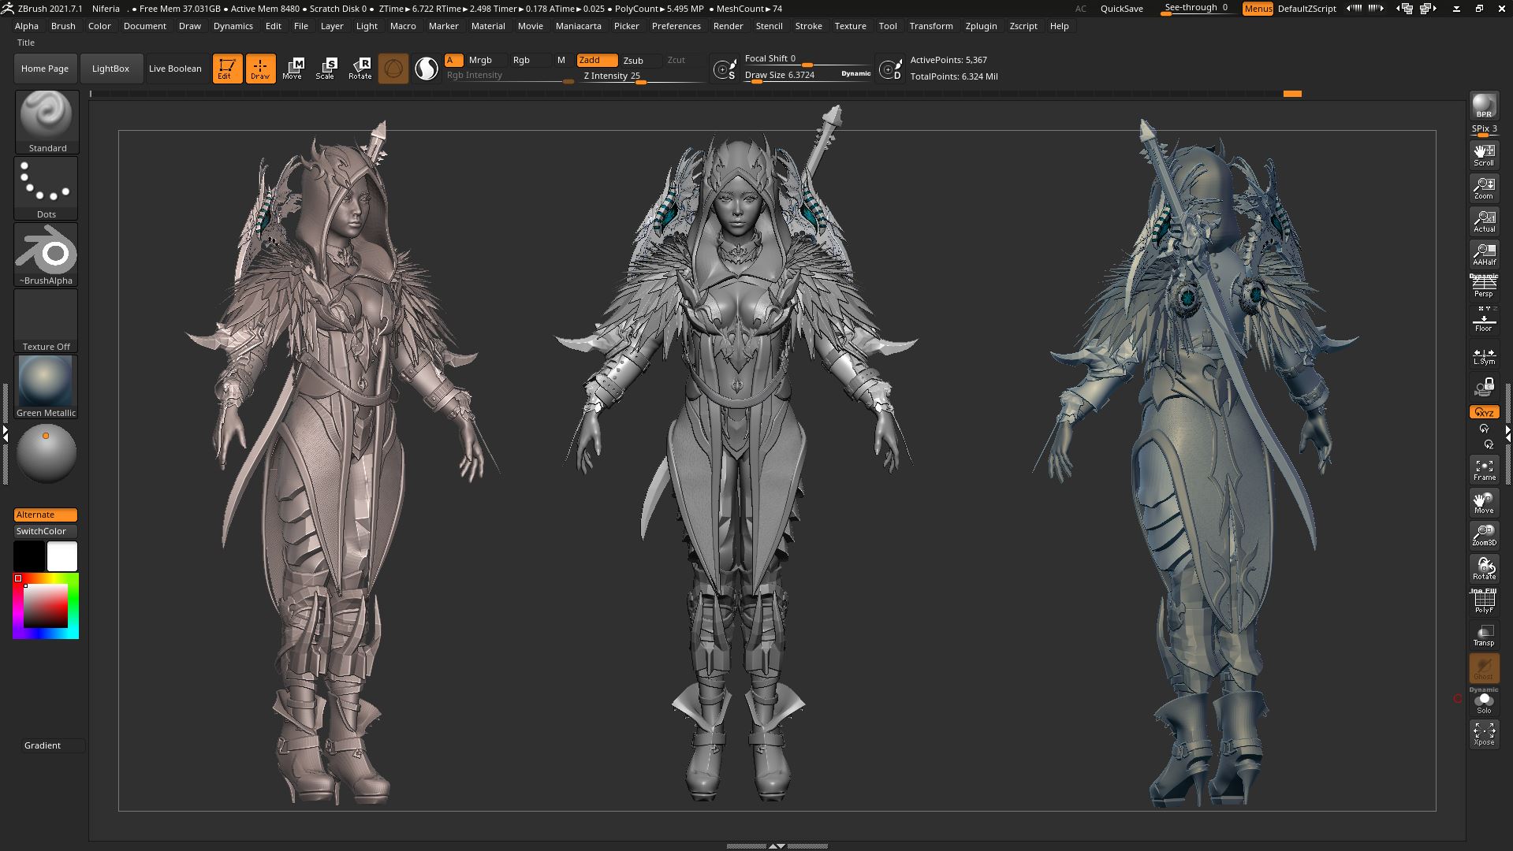
Task: Toggle Alternate color button
Action: point(46,515)
